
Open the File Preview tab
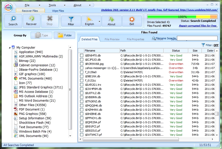click(x=112, y=39)
